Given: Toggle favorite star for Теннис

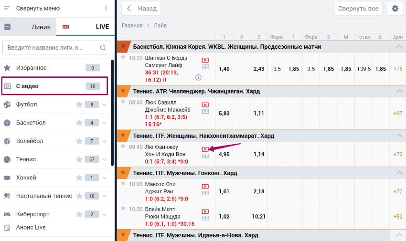Looking at the screenshot, I should tap(79, 159).
